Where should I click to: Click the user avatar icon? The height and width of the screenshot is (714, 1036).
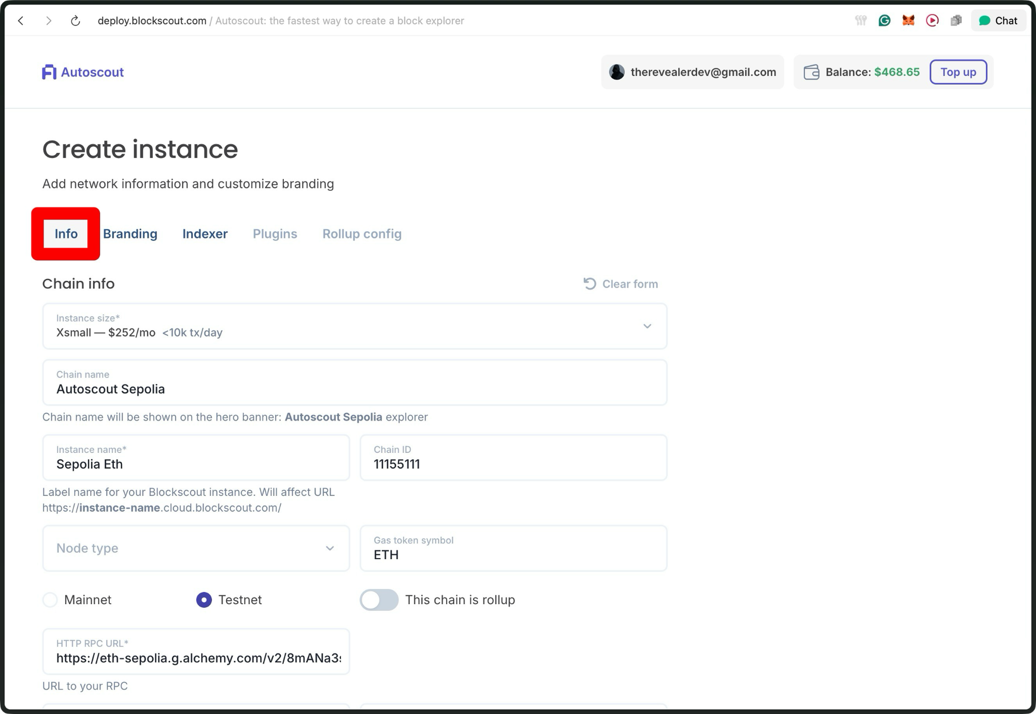(616, 72)
